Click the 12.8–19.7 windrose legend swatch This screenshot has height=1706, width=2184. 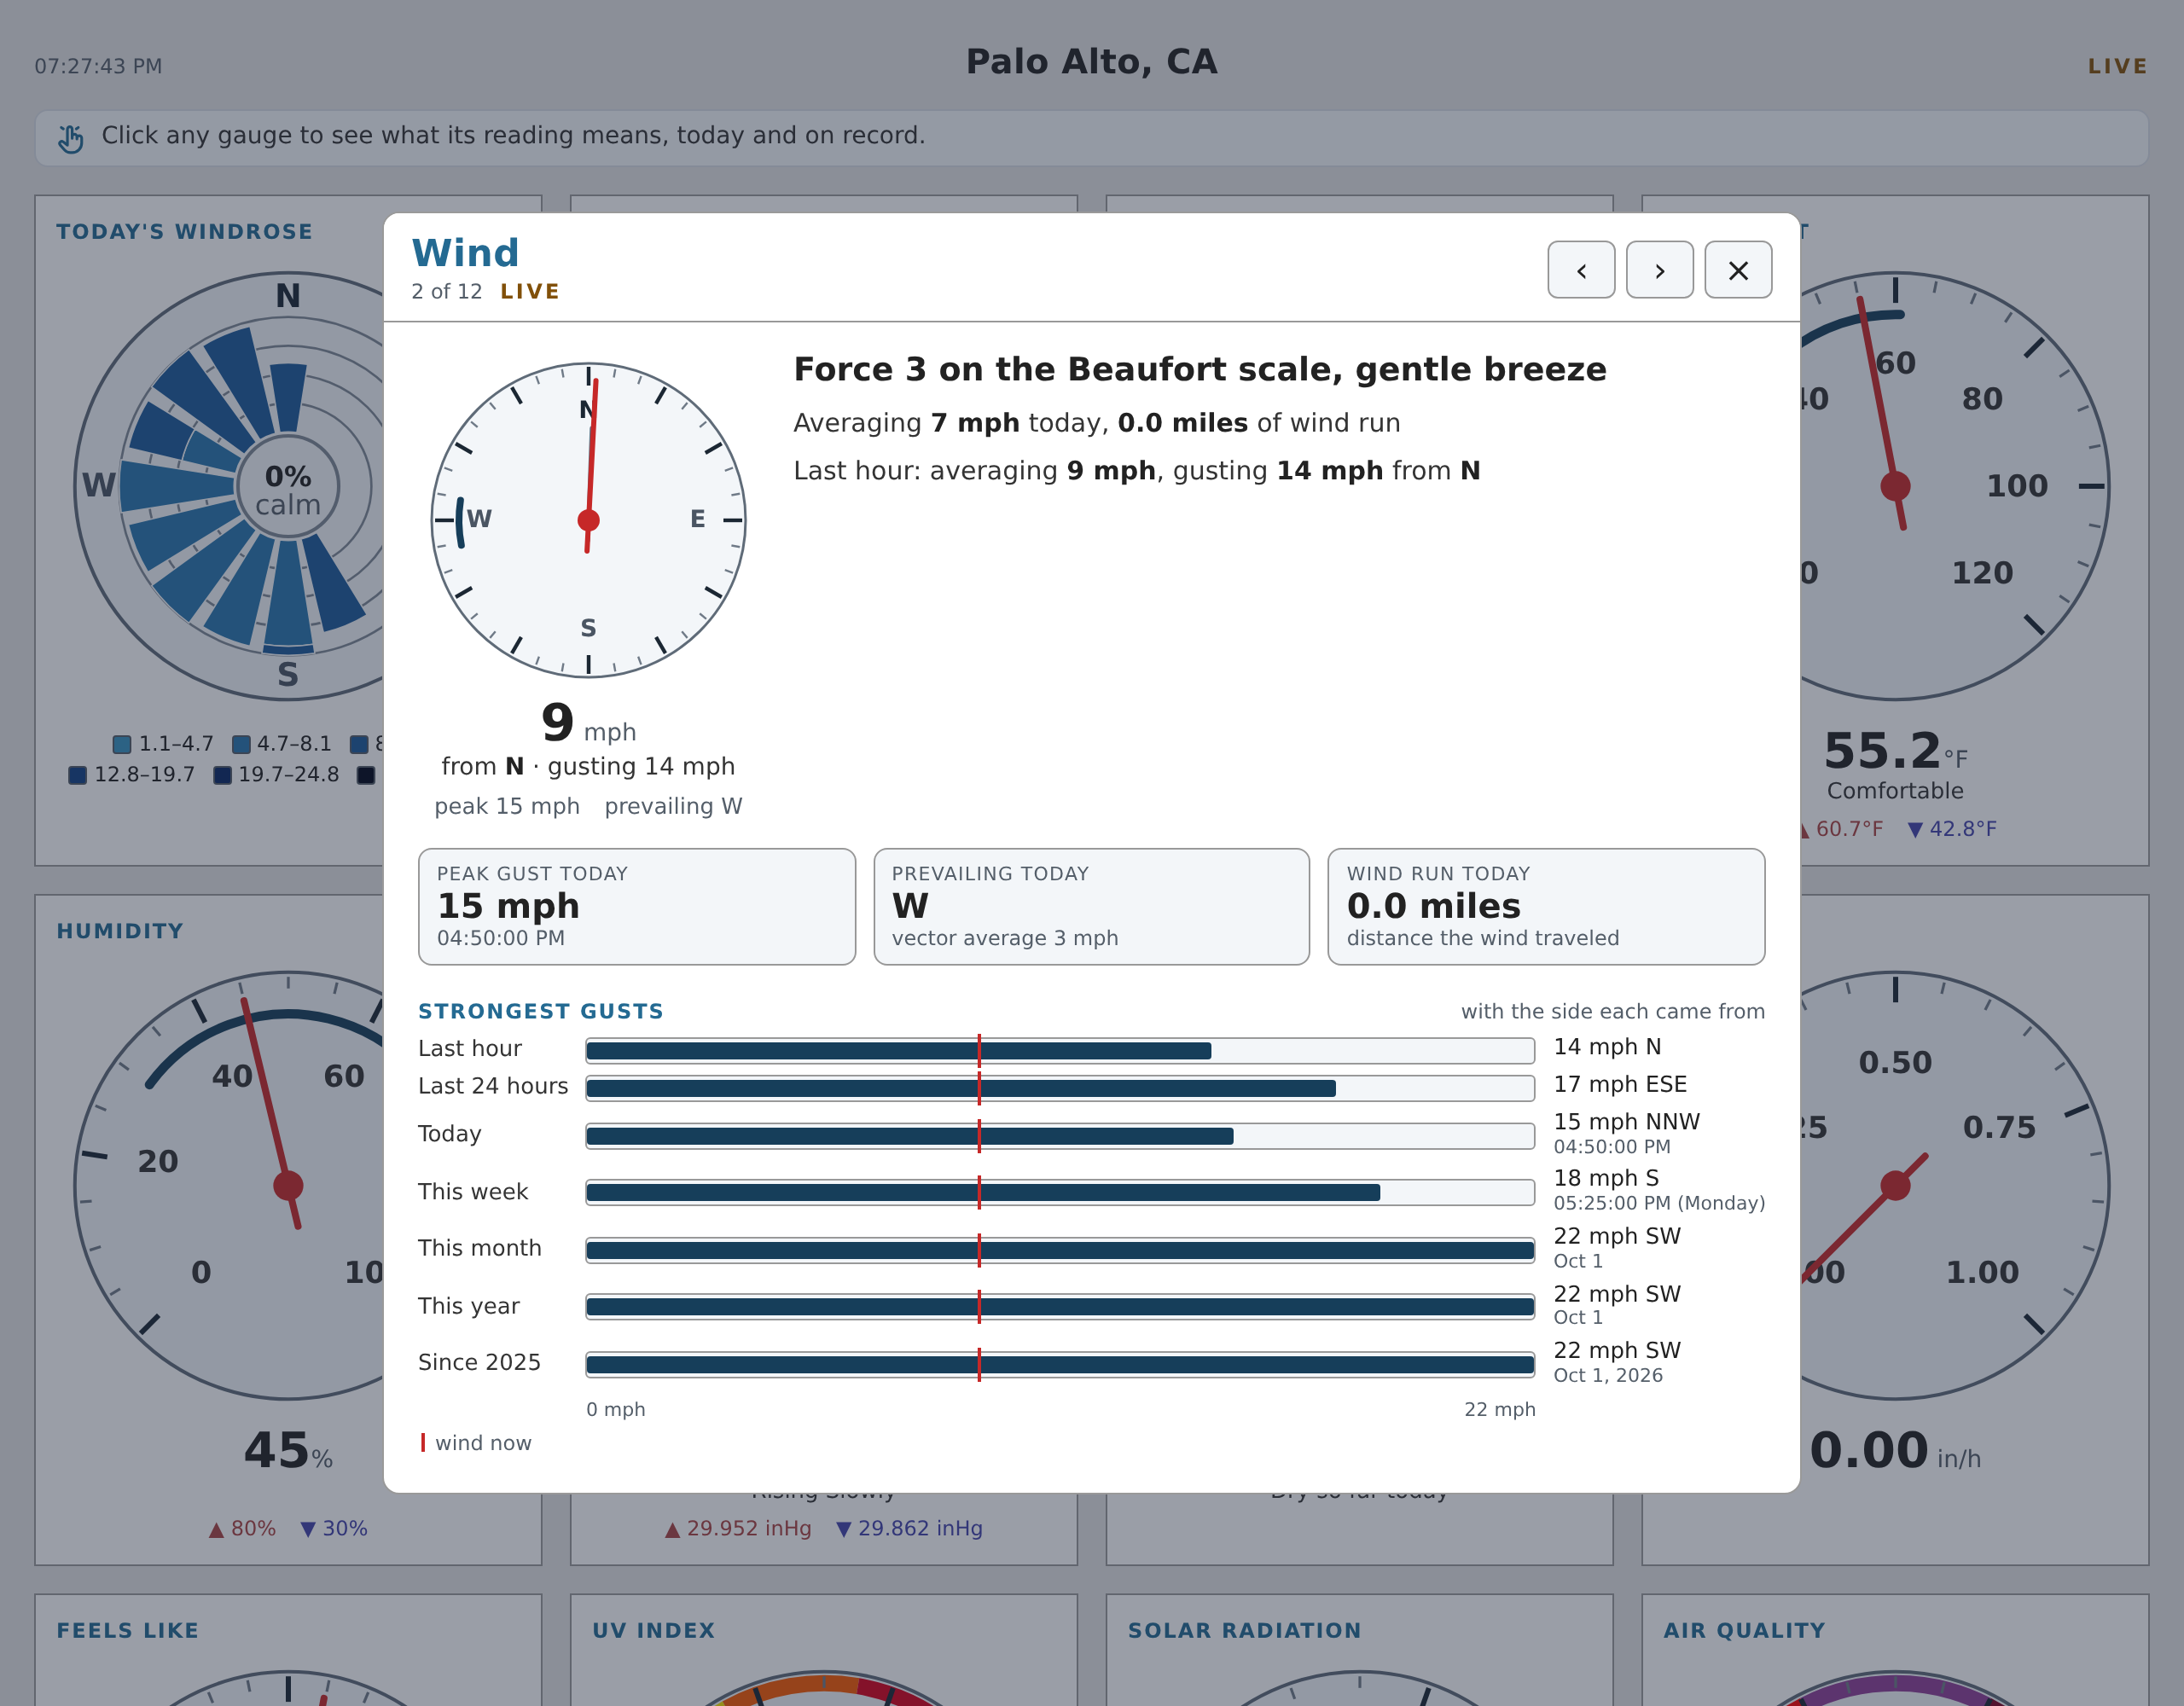coord(78,775)
